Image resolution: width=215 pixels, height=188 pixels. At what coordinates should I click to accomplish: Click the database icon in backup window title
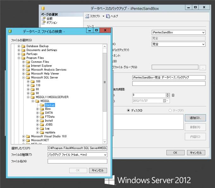pyautogui.click(x=43, y=8)
